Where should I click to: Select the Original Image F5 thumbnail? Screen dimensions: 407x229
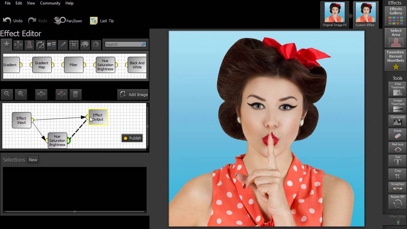(335, 14)
